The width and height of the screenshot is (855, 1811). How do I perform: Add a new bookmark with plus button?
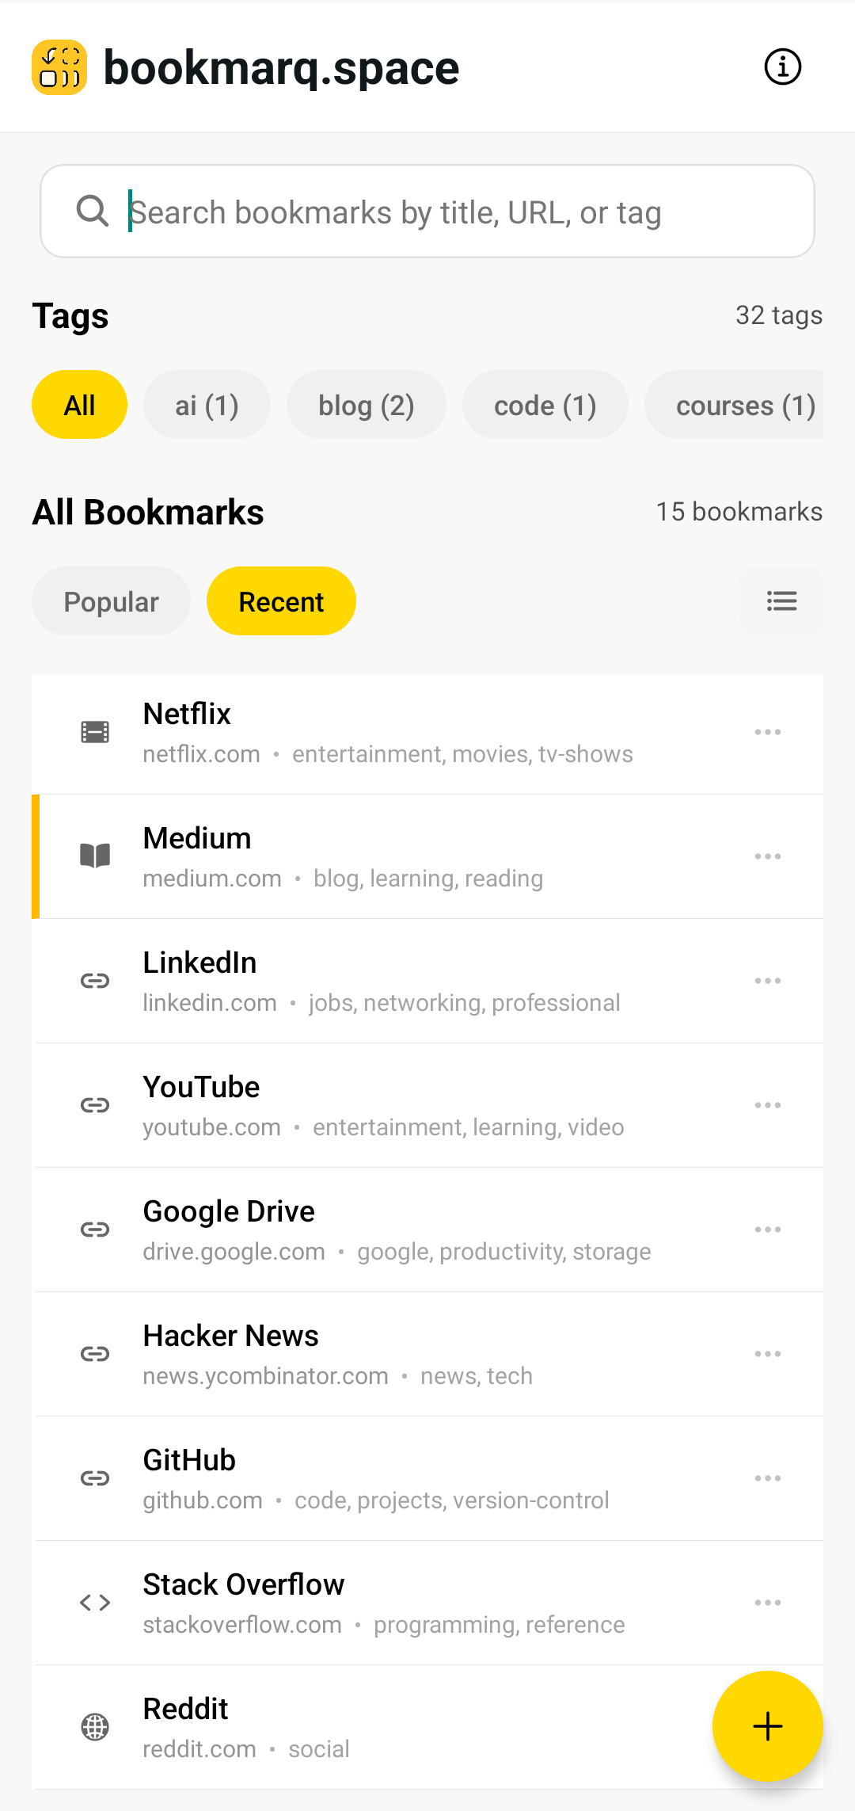[x=767, y=1726]
